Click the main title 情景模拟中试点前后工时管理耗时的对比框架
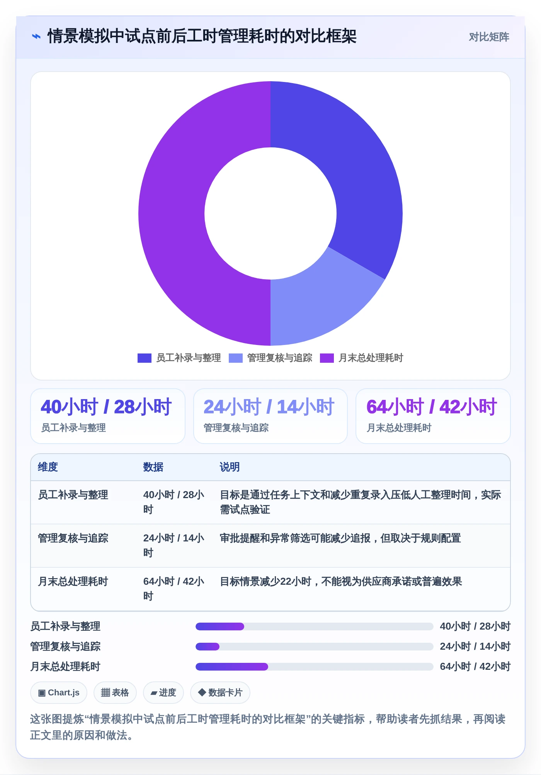This screenshot has height=775, width=541. point(202,37)
